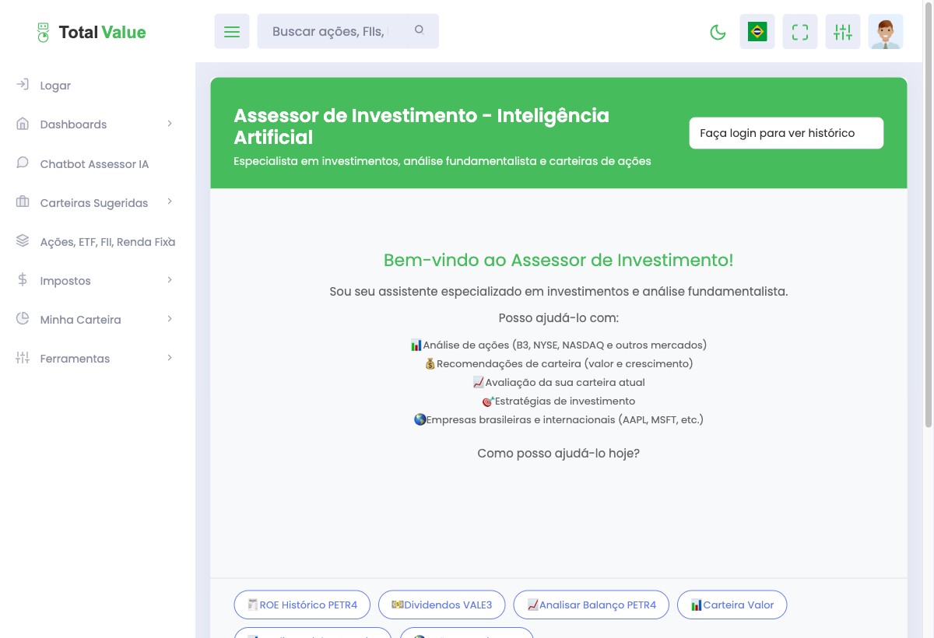Toggle fullscreen mode icon
The image size is (934, 638).
tap(800, 31)
